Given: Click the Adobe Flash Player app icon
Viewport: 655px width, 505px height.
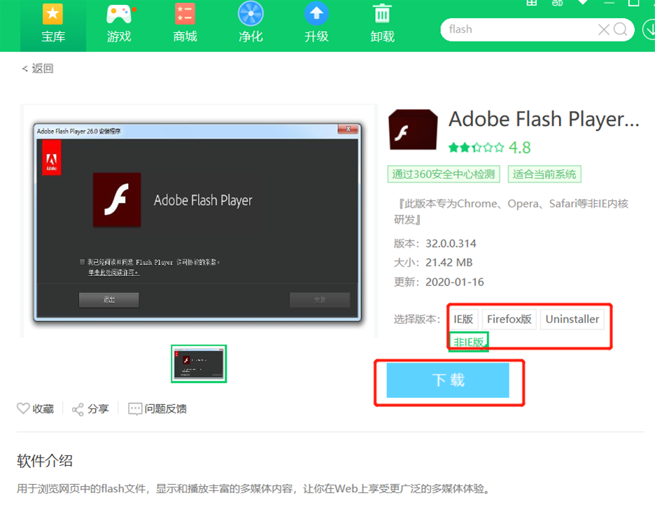Looking at the screenshot, I should [x=413, y=130].
